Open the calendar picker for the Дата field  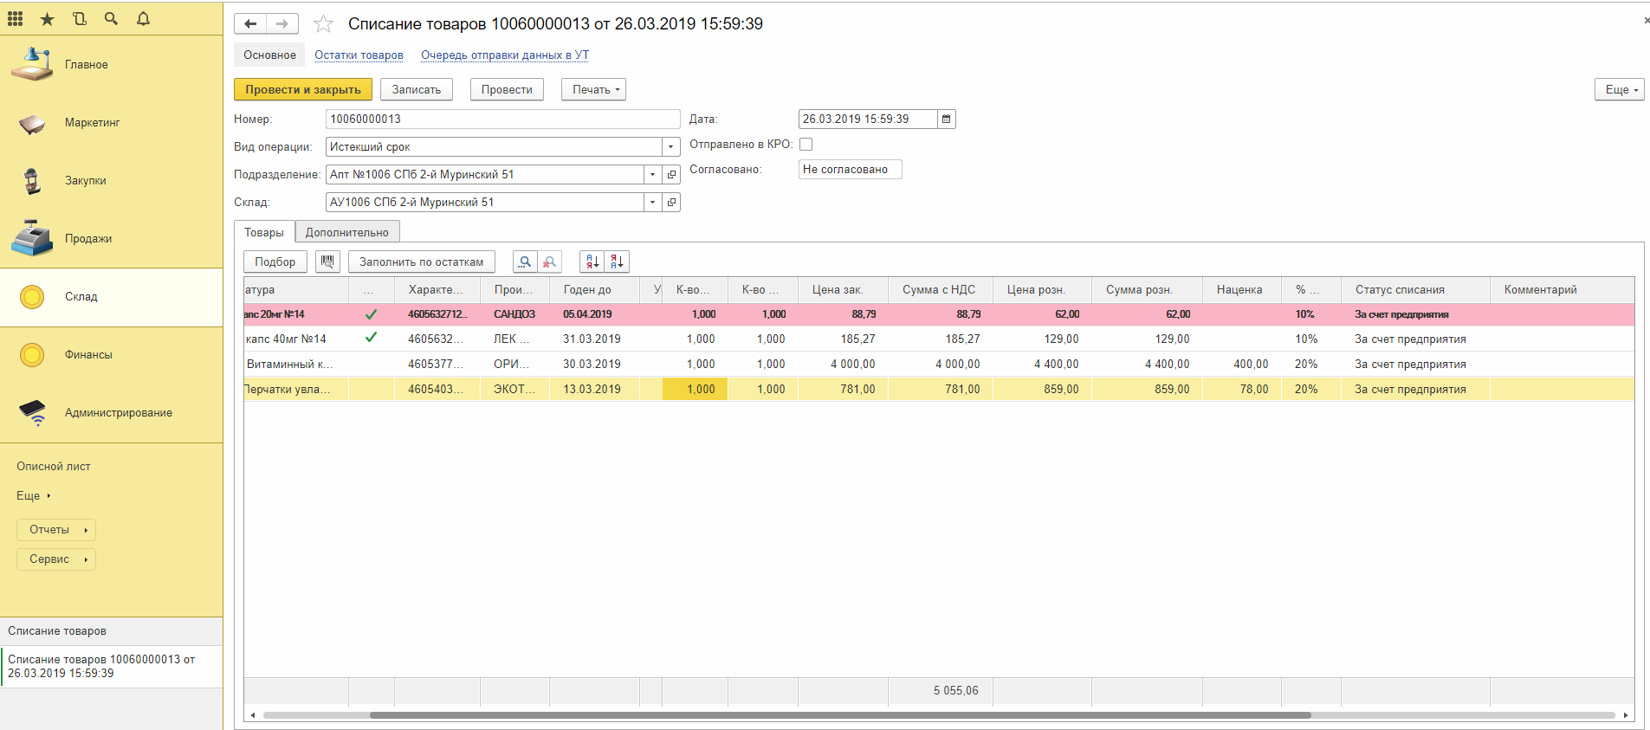947,120
